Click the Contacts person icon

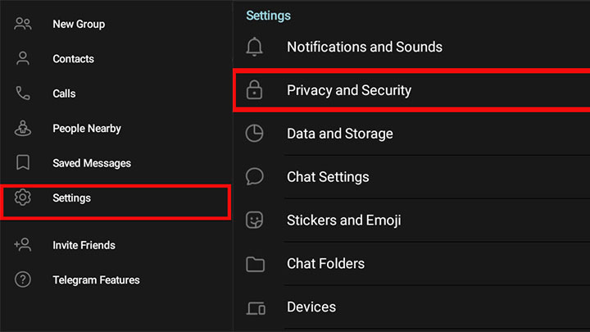(23, 59)
